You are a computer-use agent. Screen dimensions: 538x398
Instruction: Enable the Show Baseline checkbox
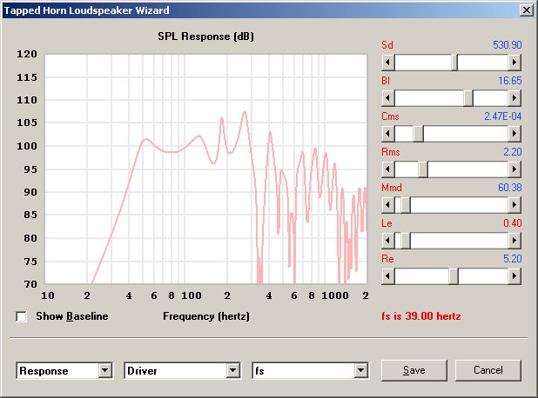tap(21, 316)
